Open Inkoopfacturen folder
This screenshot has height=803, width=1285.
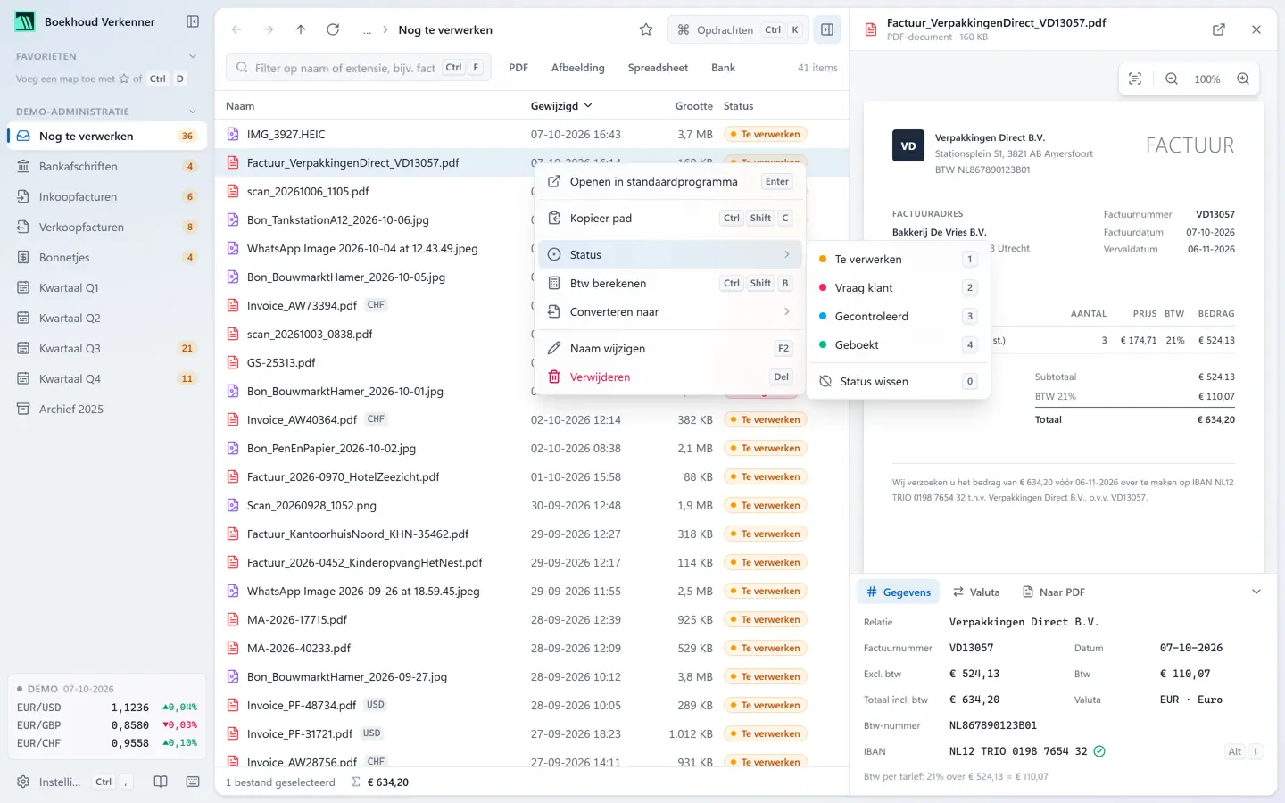(107, 196)
